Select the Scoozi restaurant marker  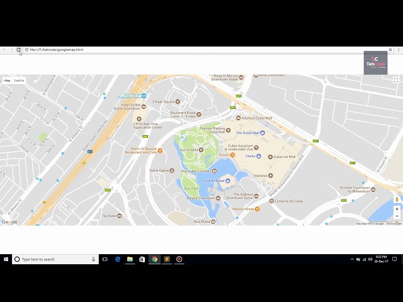(232, 155)
